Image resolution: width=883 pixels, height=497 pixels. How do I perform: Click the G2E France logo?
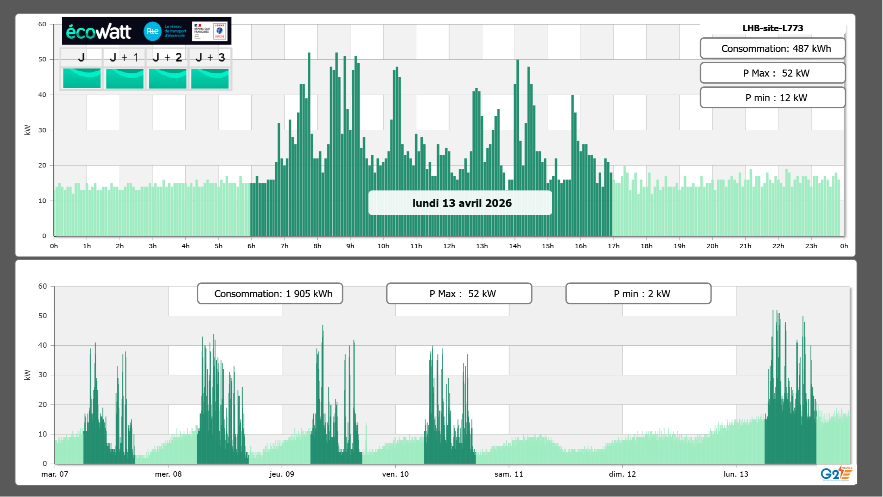(x=836, y=473)
